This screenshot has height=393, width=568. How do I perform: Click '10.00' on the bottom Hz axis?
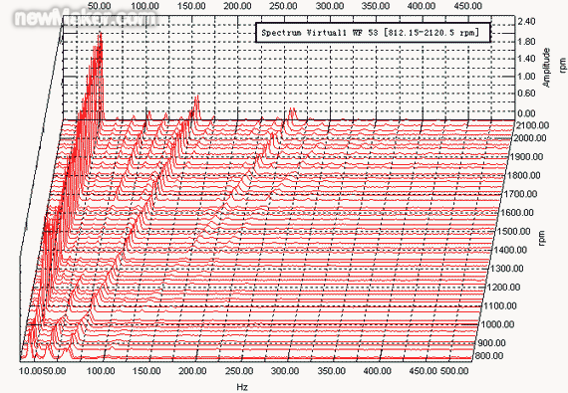tap(31, 371)
